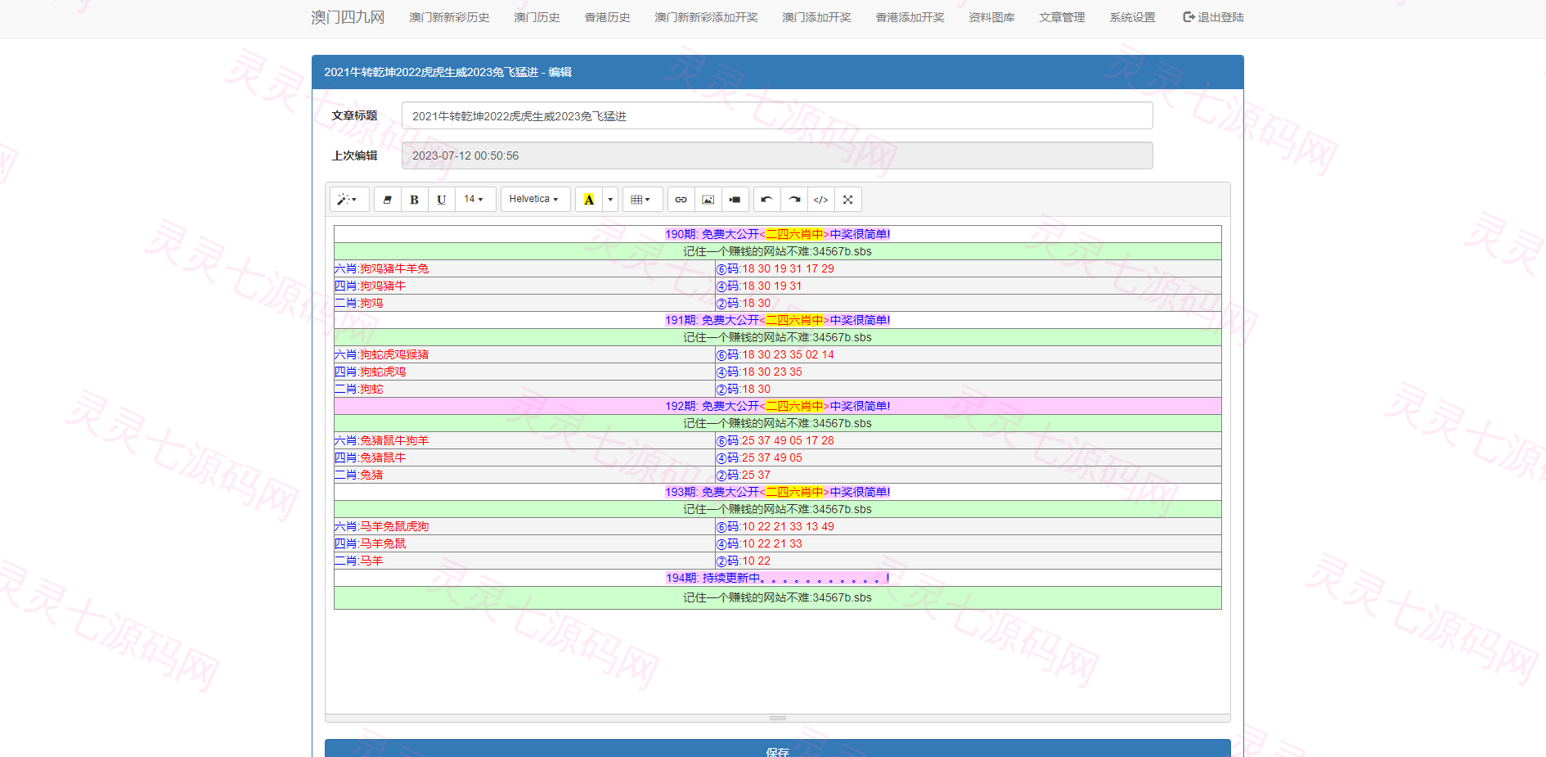
Task: Click the 194期 持续更新中 row
Action: tap(778, 578)
